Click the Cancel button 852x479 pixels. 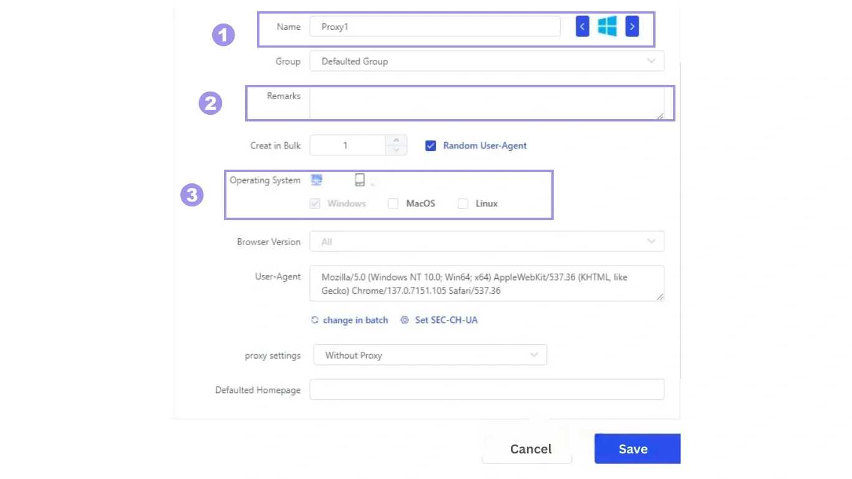tap(530, 448)
